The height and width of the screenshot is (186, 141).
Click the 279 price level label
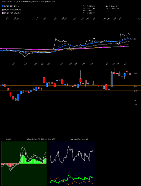tap(136, 91)
